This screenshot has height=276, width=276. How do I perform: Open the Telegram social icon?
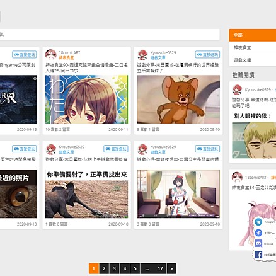tap(258, 222)
